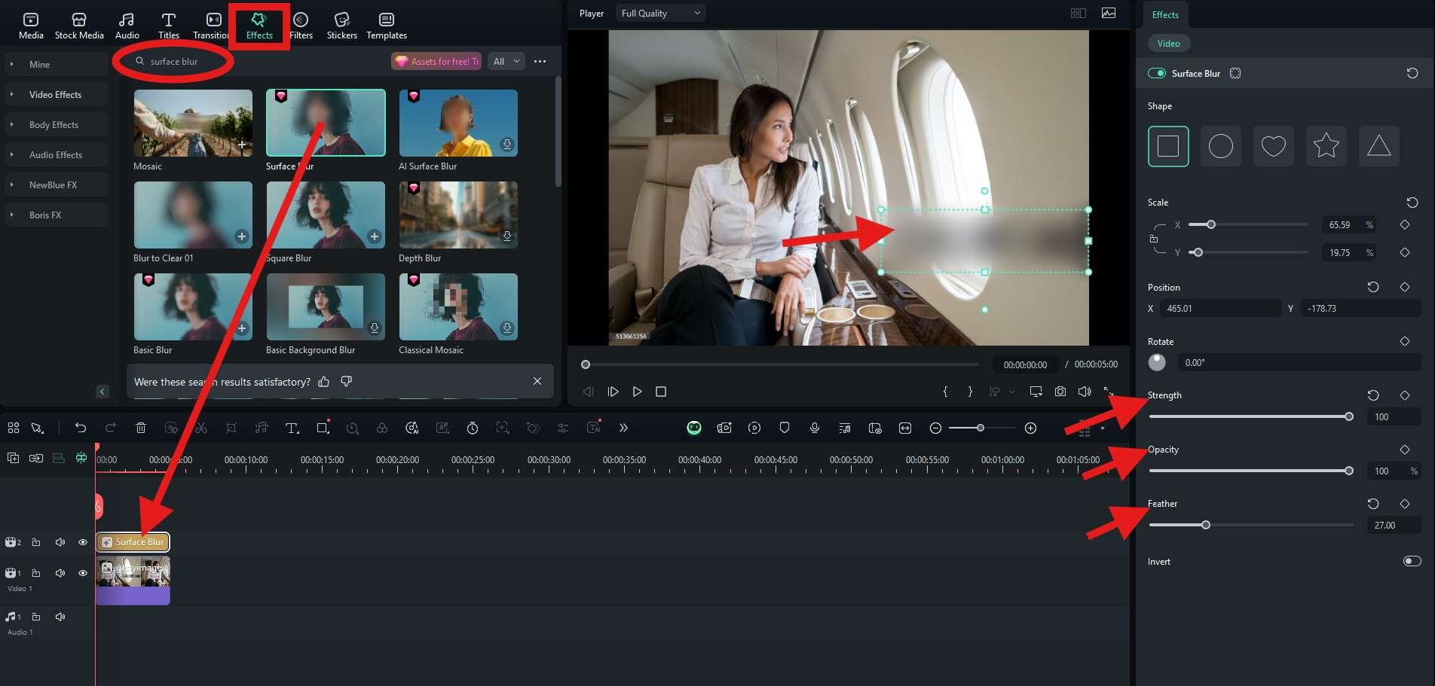Give thumbs down to search results
Viewport: 1435px width, 686px height.
click(x=347, y=382)
